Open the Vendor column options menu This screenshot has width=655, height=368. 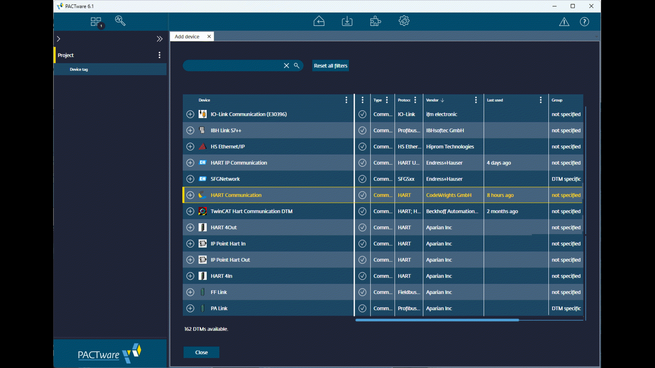[476, 100]
